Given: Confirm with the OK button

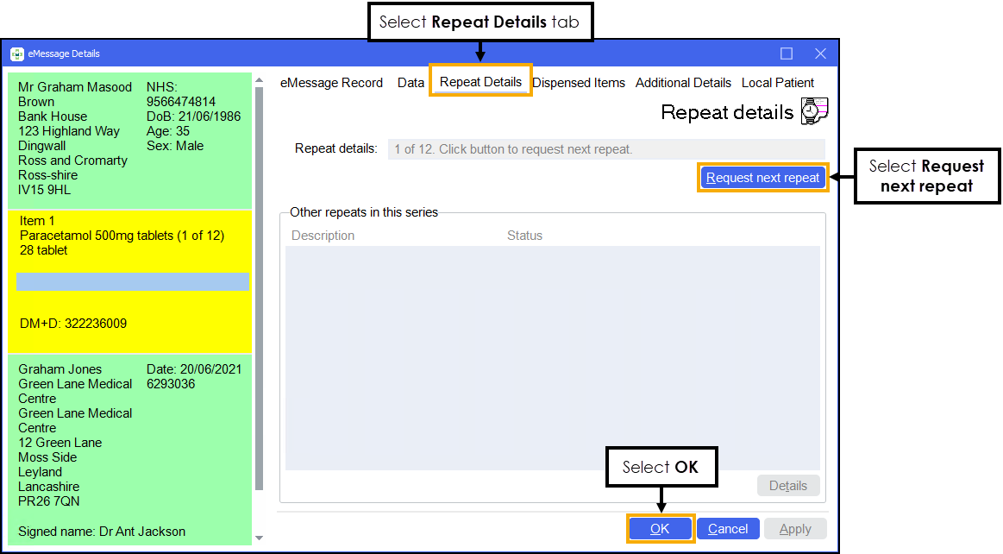Looking at the screenshot, I should pyautogui.click(x=660, y=529).
